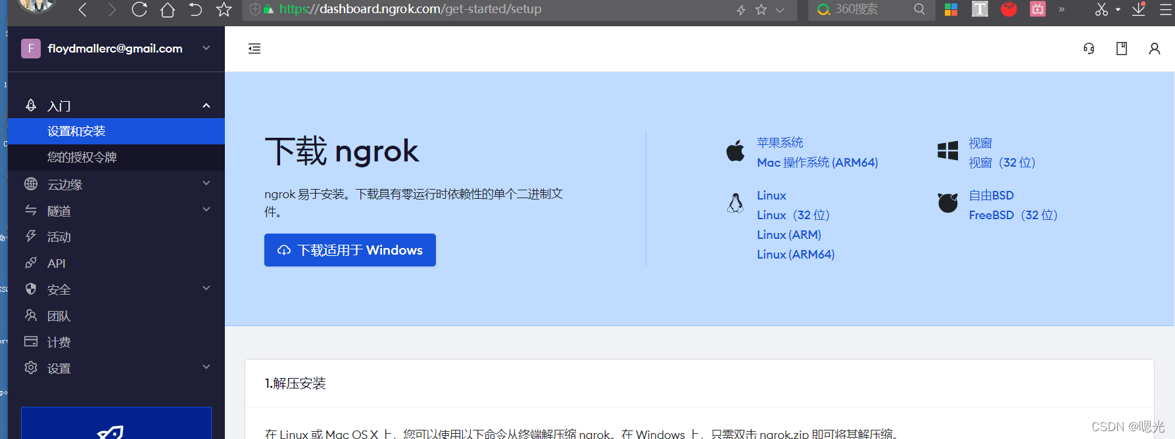Viewport: 1175px width, 439px height.
Task: Open the 计费 sidebar item
Action: (116, 342)
